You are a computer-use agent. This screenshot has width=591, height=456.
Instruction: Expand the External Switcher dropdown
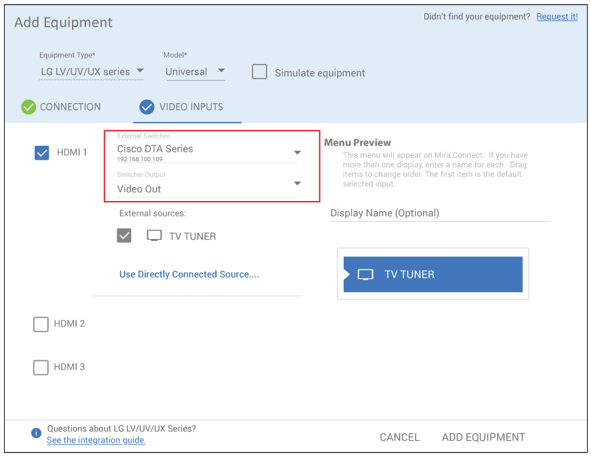pos(297,152)
